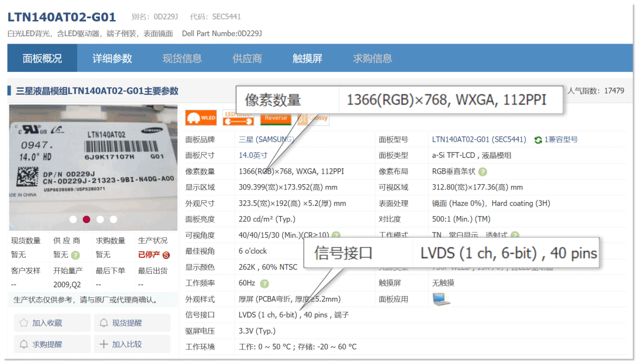Click 厚屏 (PCBA弯折) appearance style value

(290, 299)
